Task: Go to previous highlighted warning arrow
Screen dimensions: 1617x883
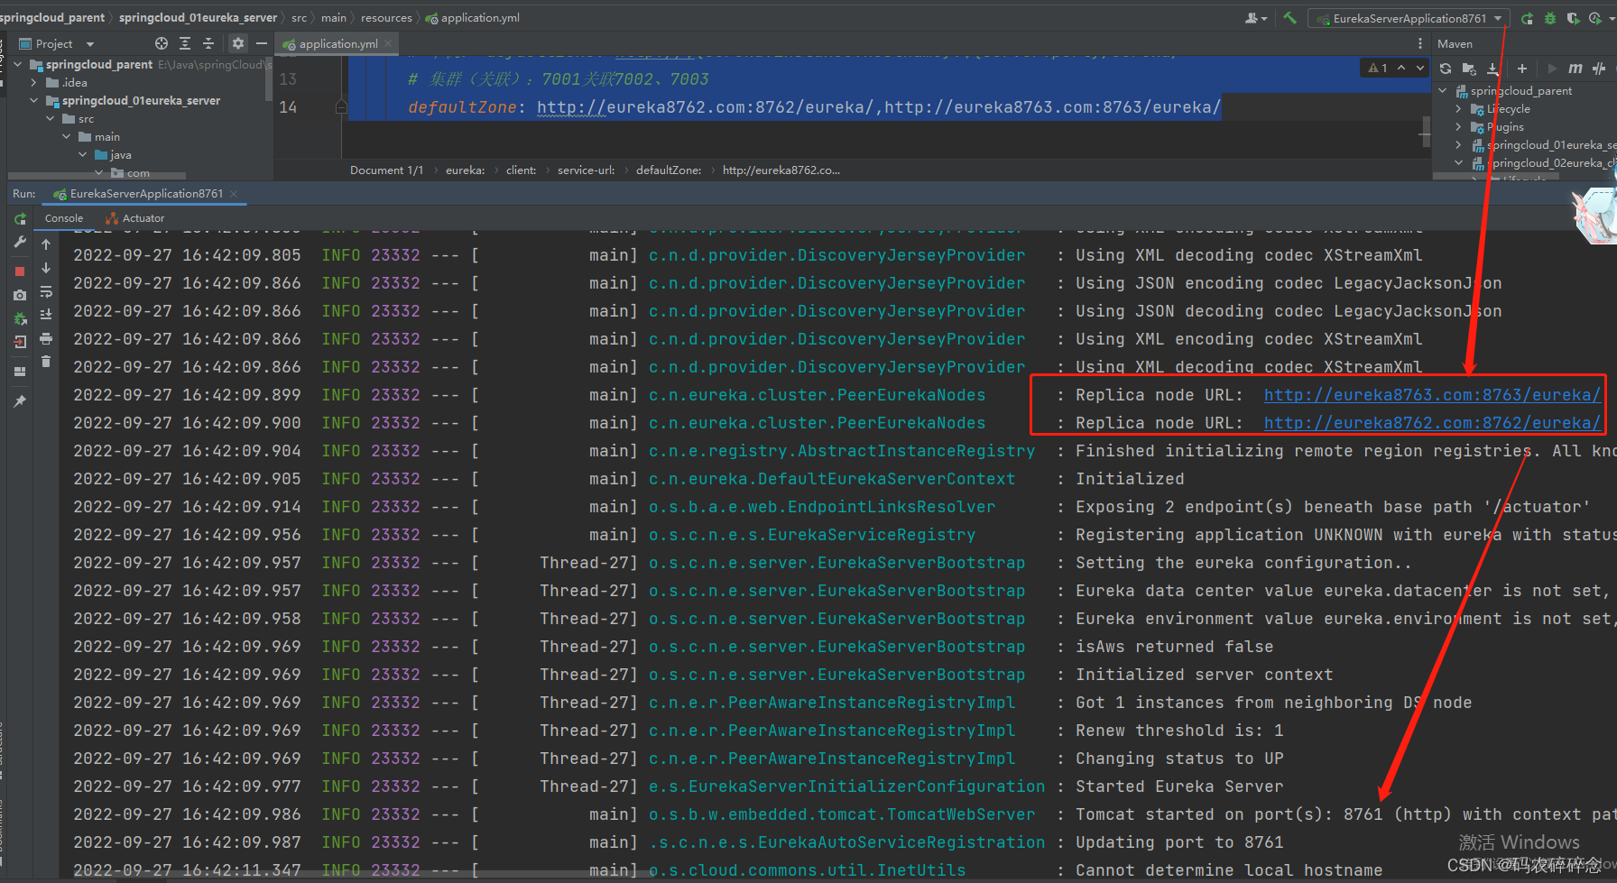Action: click(1401, 69)
